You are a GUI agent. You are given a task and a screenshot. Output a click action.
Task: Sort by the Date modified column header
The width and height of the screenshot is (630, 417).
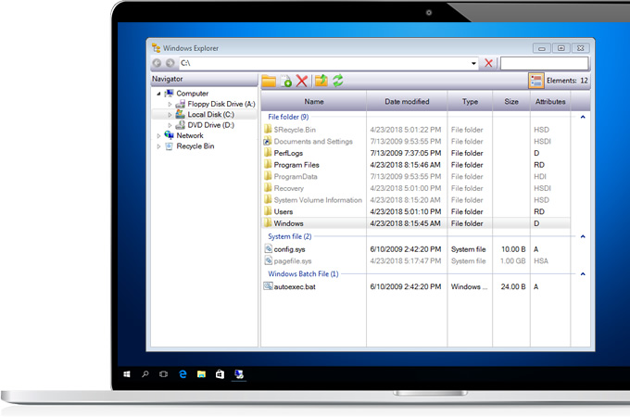(407, 102)
